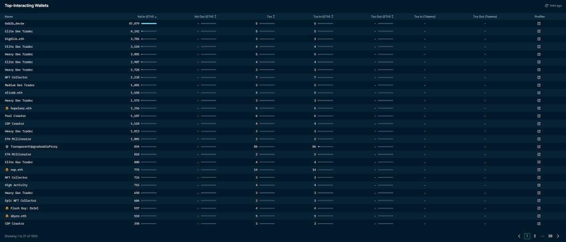Click Flash Boy: 0x2e1 name

[x=25, y=208]
